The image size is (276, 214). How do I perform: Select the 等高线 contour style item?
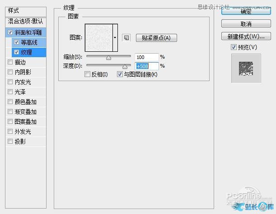coord(29,42)
